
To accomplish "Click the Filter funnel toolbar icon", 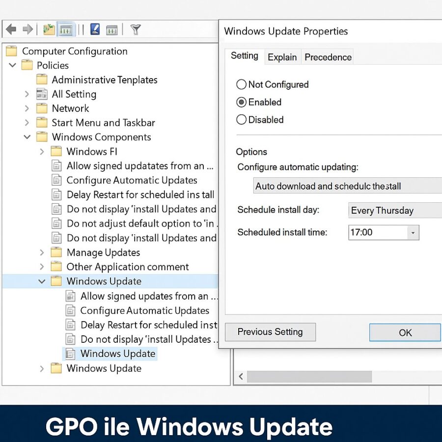I will click(136, 29).
